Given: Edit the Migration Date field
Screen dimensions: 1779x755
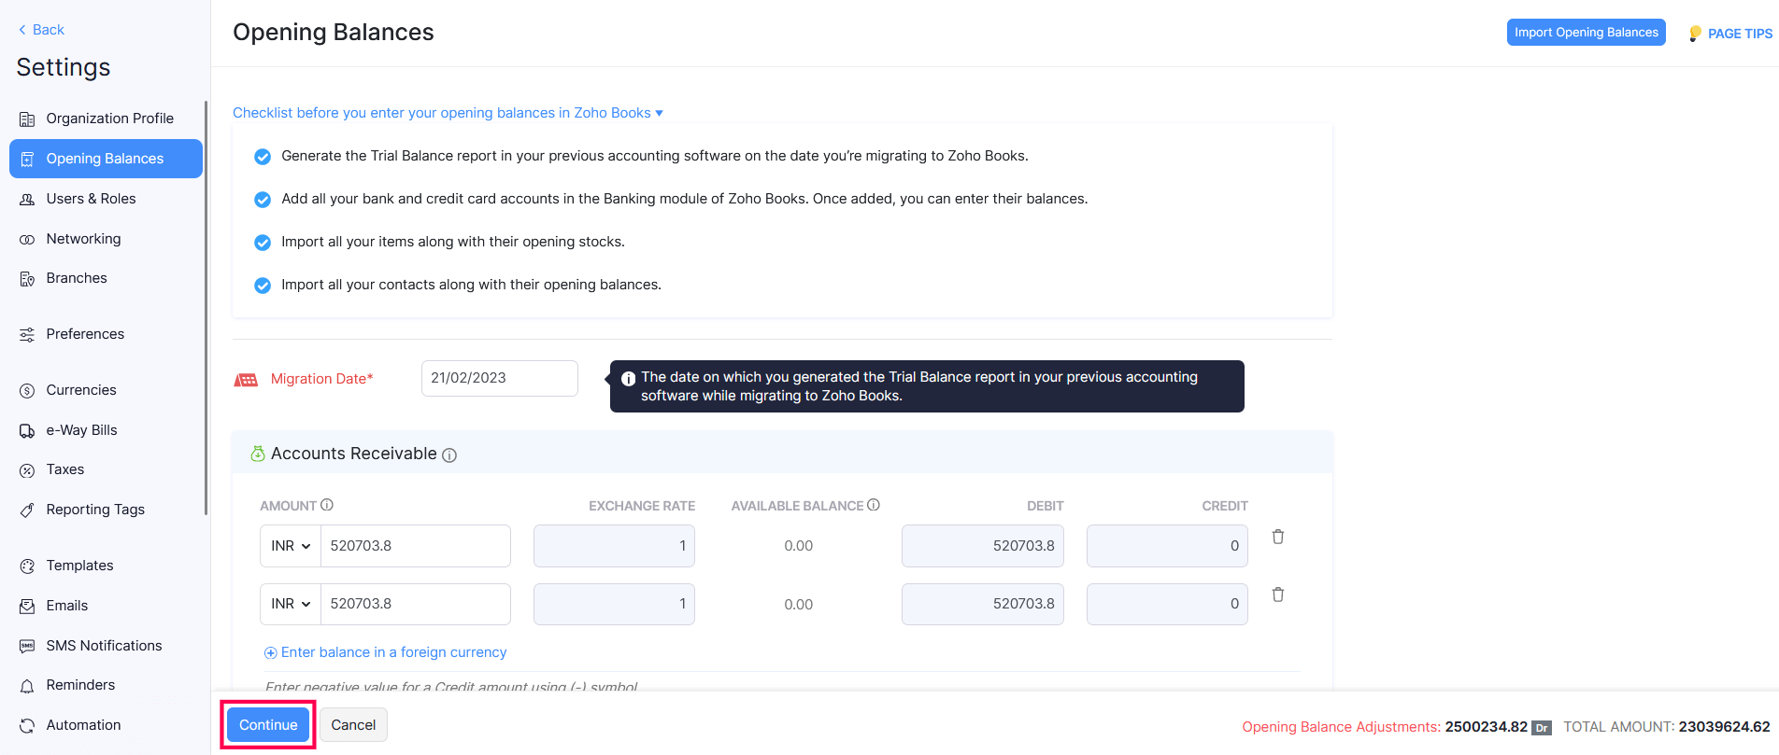Looking at the screenshot, I should click(x=499, y=378).
